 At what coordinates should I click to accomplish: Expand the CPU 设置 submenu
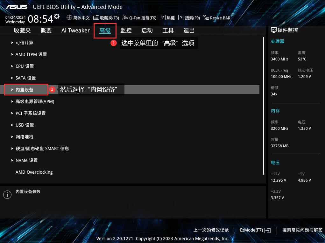click(x=25, y=66)
